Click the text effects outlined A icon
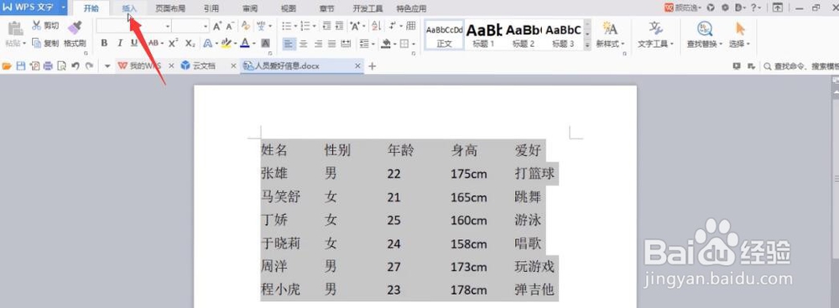Image resolution: width=839 pixels, height=308 pixels. tap(208, 43)
